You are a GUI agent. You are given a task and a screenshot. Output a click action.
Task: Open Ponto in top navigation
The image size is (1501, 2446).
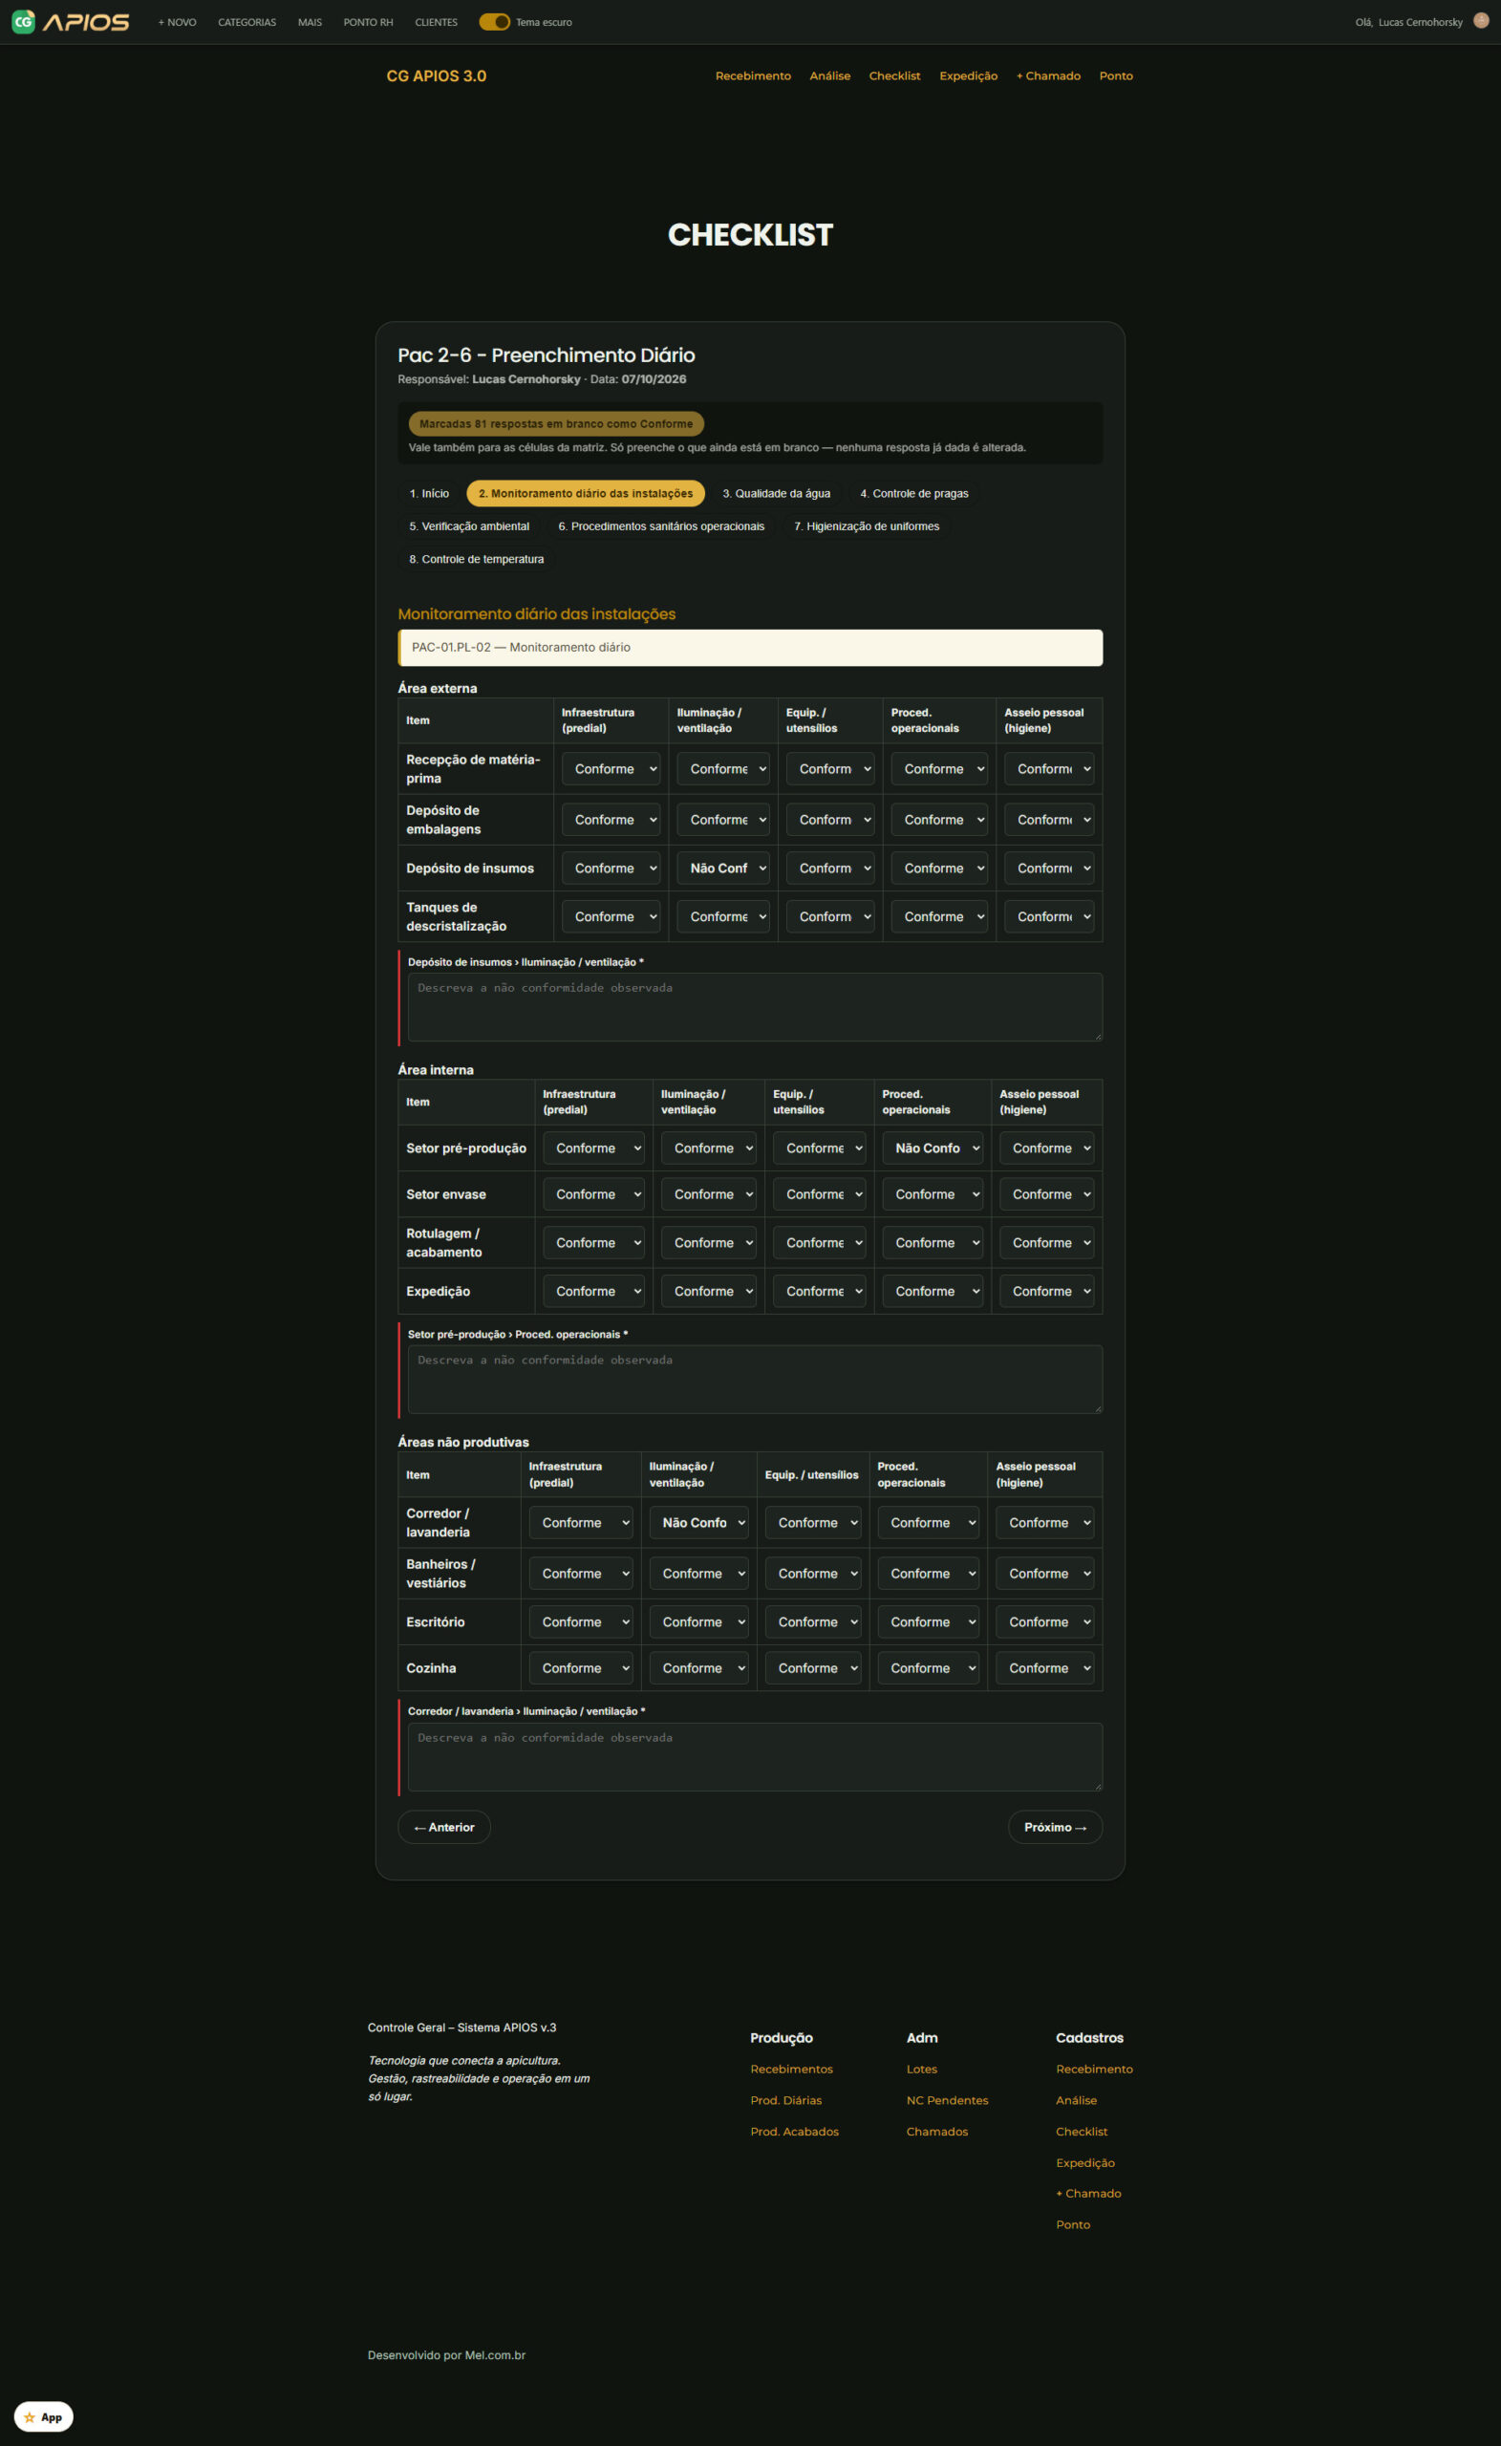(x=1116, y=75)
